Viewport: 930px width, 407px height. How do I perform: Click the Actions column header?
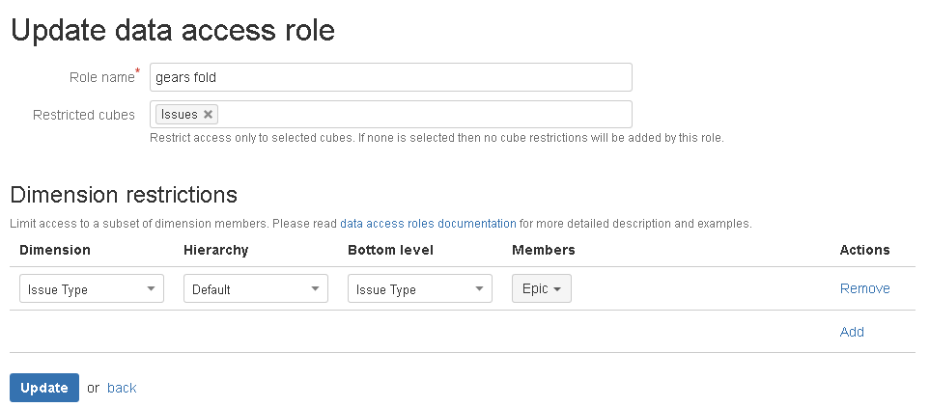(x=864, y=250)
